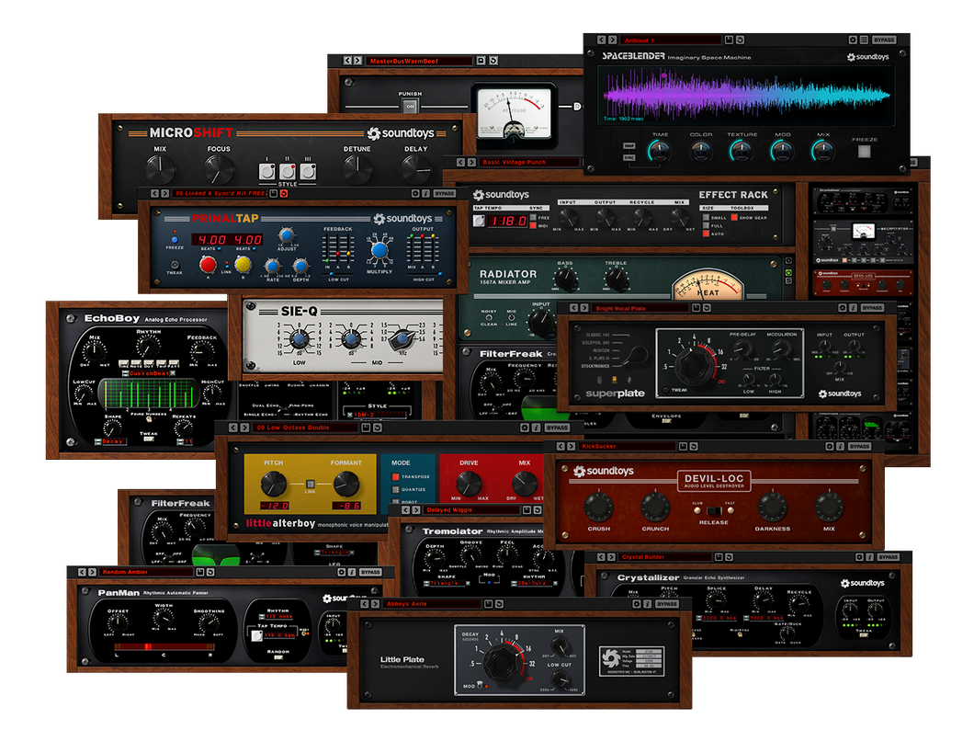Open PrimalTap settings gear icon

point(415,193)
